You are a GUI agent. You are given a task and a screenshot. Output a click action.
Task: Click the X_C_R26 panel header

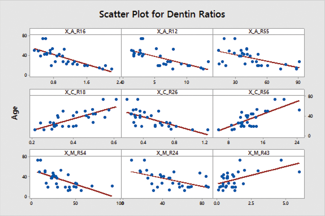tap(167, 92)
